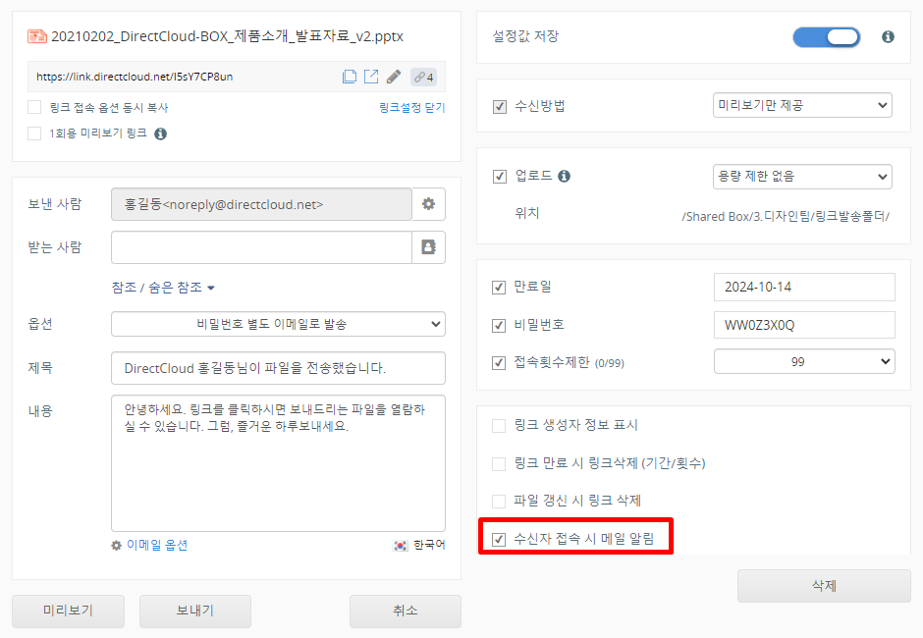Click the link count badge icon
The height and width of the screenshot is (638, 923).
(423, 77)
